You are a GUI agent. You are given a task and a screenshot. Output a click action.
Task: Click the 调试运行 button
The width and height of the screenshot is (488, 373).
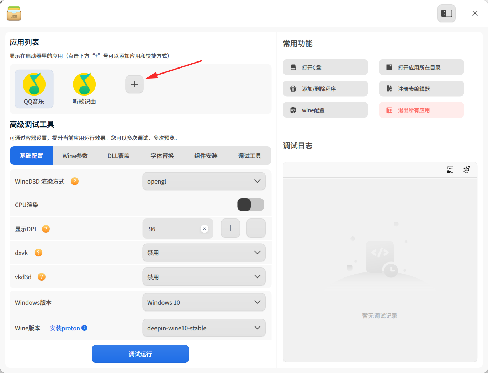tap(140, 354)
